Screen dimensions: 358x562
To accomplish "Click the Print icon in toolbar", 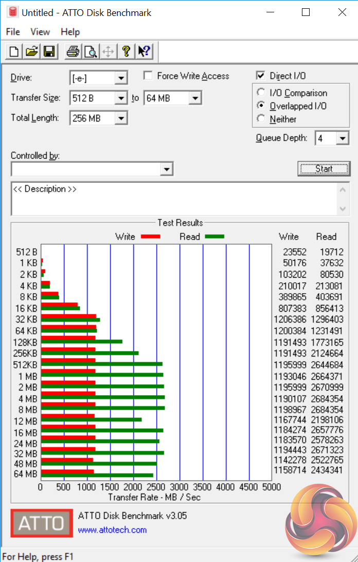I will pos(73,52).
